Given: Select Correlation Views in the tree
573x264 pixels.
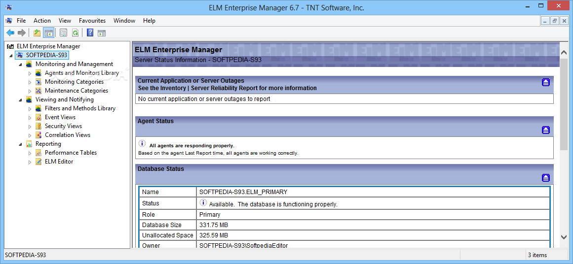Looking at the screenshot, I should (x=68, y=135).
